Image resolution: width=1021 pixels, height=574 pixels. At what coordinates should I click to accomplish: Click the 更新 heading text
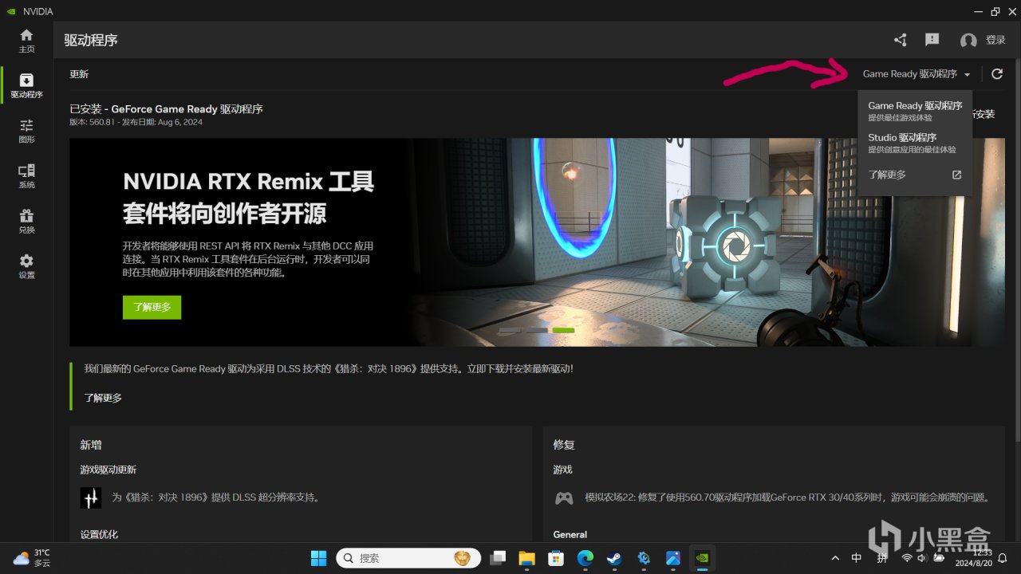pos(79,74)
